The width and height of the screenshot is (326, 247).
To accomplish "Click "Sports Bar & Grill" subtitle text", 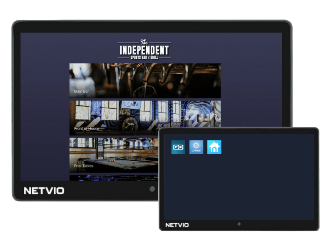I will 144,56.
